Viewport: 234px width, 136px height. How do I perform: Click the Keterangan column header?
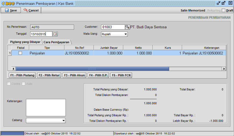[x=204, y=48]
